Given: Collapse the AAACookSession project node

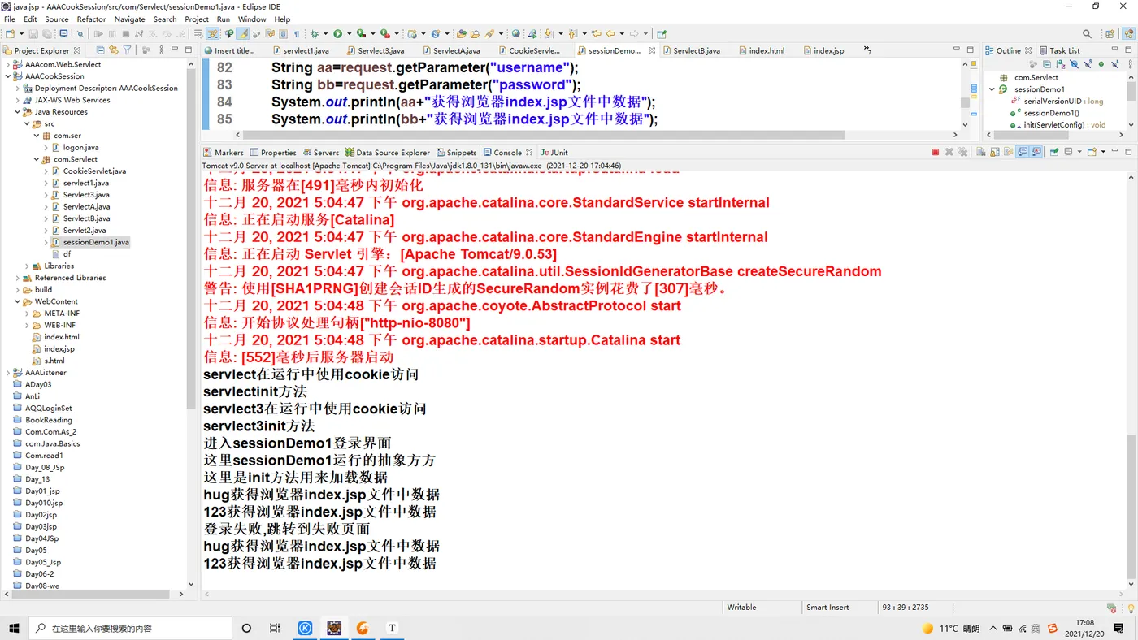Looking at the screenshot, I should 8,76.
